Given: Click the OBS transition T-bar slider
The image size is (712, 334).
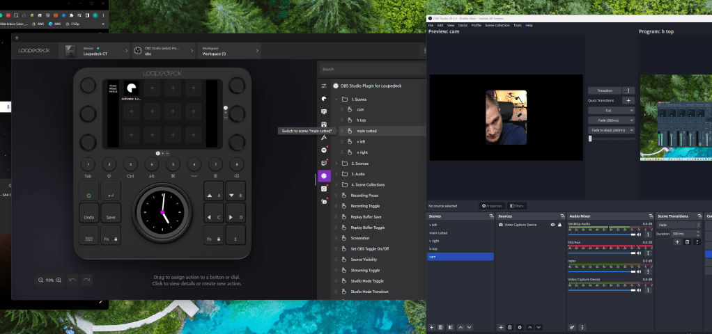Looking at the screenshot, I should tap(611, 139).
